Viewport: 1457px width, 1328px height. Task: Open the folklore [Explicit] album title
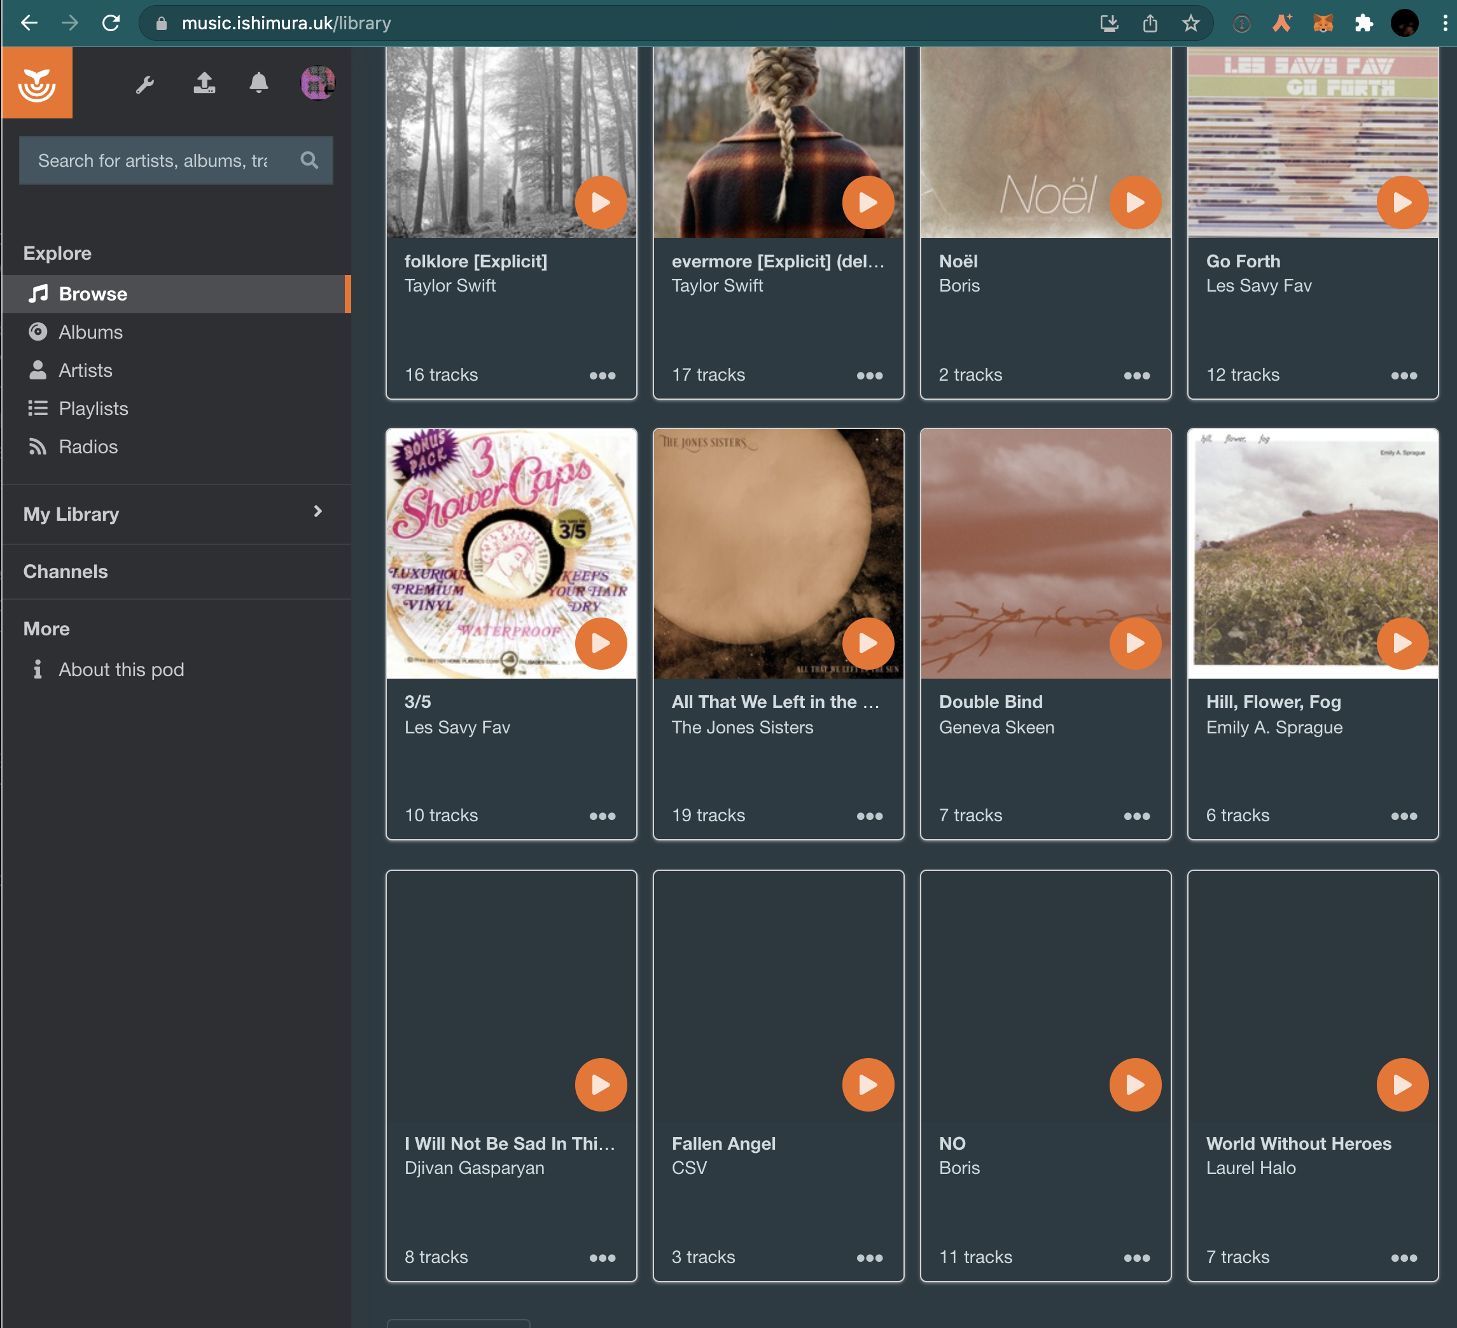click(x=475, y=261)
